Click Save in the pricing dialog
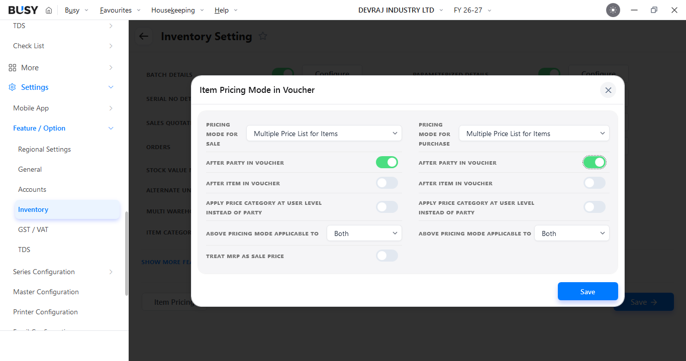This screenshot has width=686, height=361. (587, 291)
